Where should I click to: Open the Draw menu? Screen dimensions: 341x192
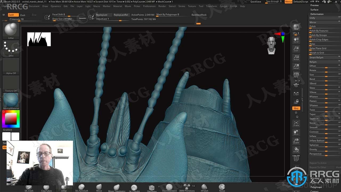coord(45,6)
